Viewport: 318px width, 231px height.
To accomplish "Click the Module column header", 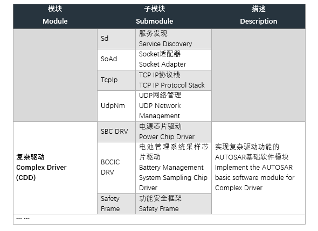I will 55,16.
